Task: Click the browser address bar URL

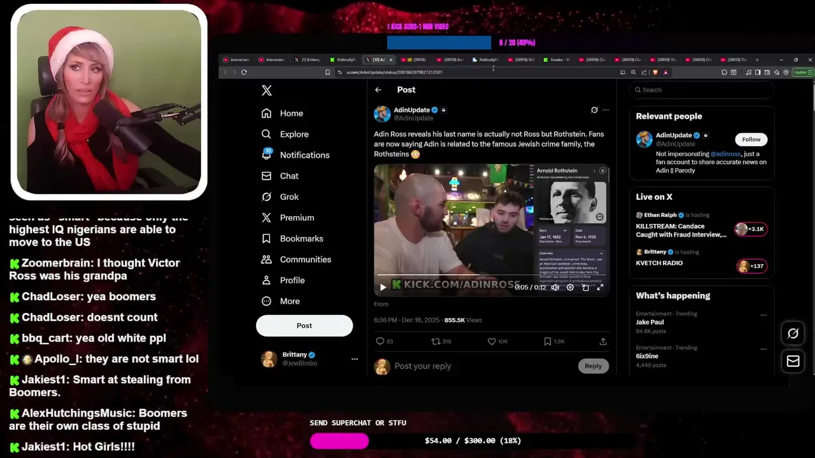Action: point(394,73)
